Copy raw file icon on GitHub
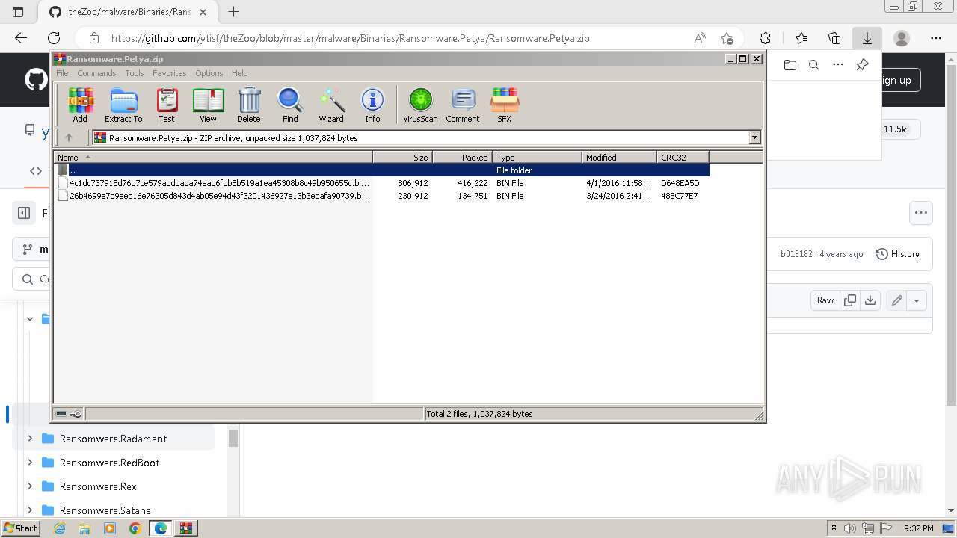Screen dimensions: 957x538 (850, 300)
